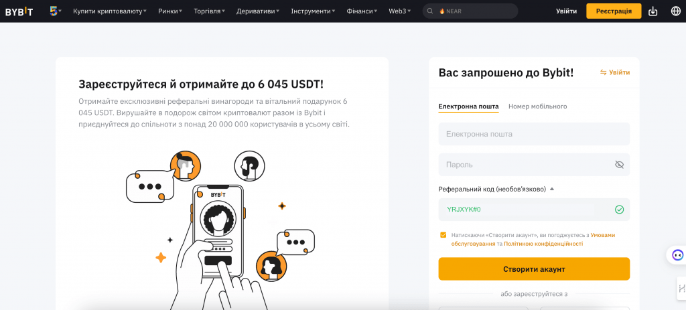
Task: Click the або зареєструйтеся з text
Action: coord(534,294)
